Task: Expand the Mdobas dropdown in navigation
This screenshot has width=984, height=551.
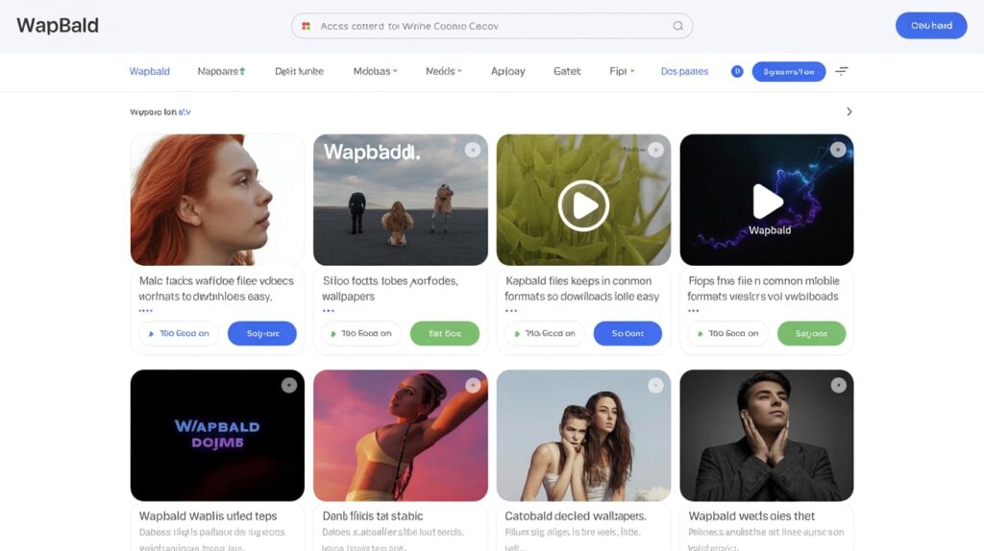Action: 375,71
